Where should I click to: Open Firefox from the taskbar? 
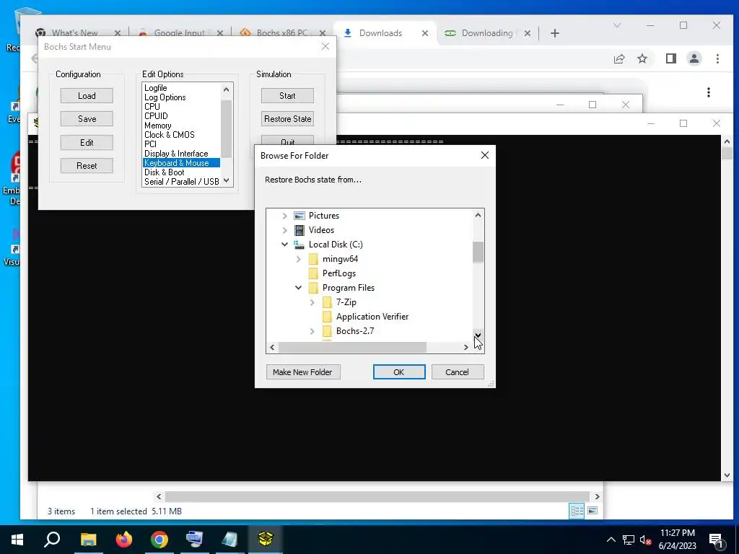pos(124,540)
